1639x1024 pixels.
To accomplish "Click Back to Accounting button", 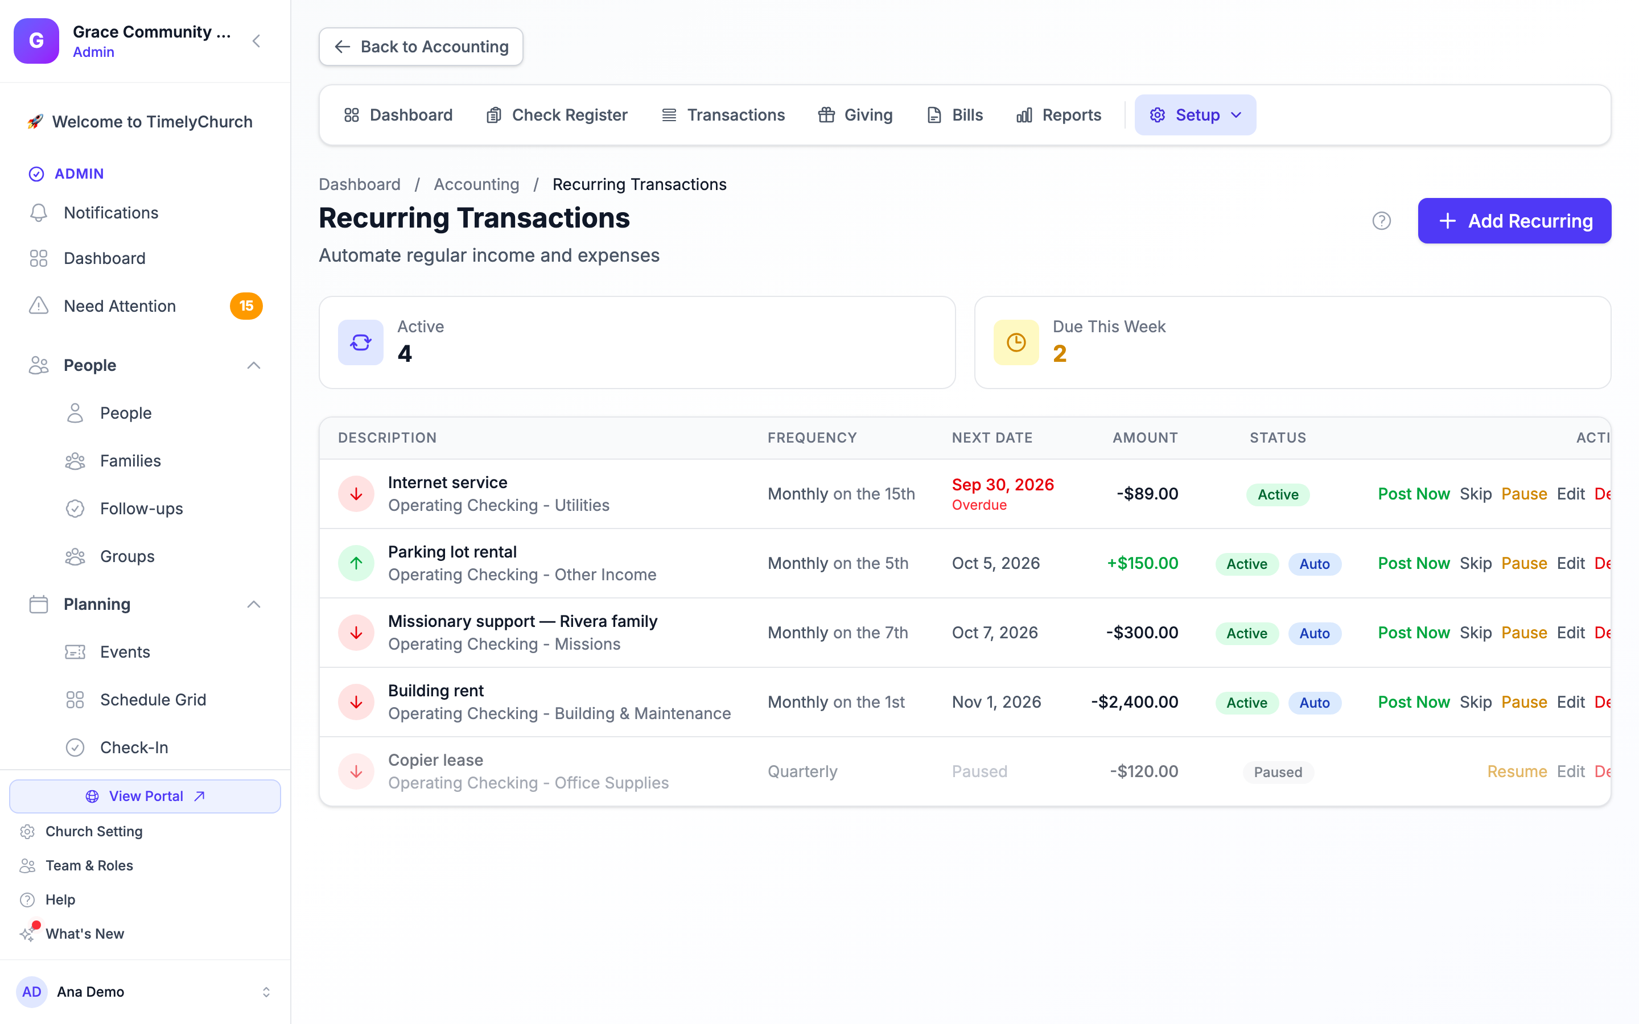I will pyautogui.click(x=421, y=47).
